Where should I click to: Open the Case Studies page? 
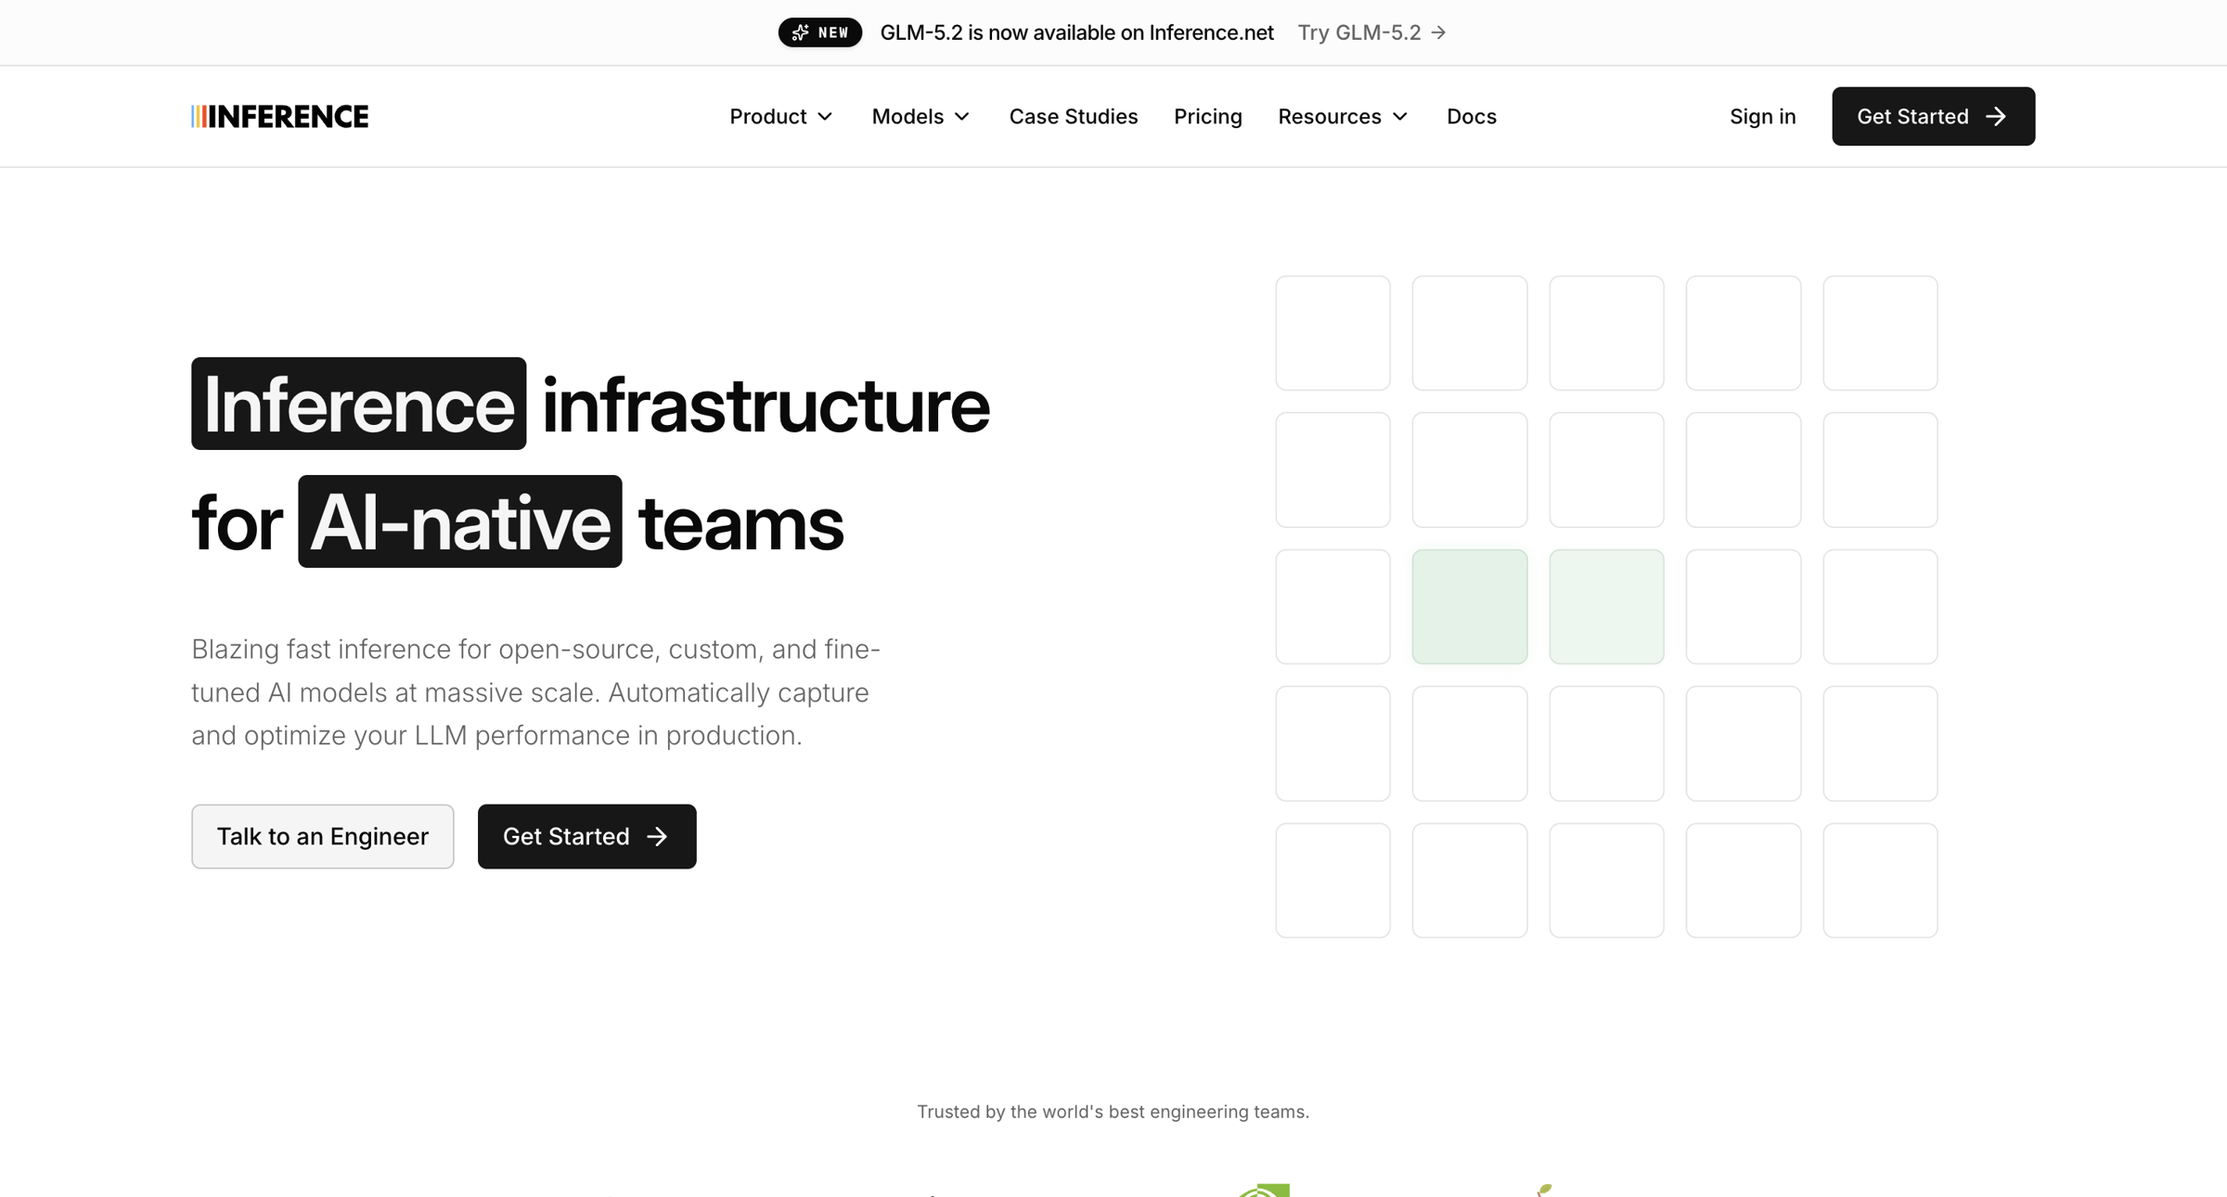(x=1073, y=116)
